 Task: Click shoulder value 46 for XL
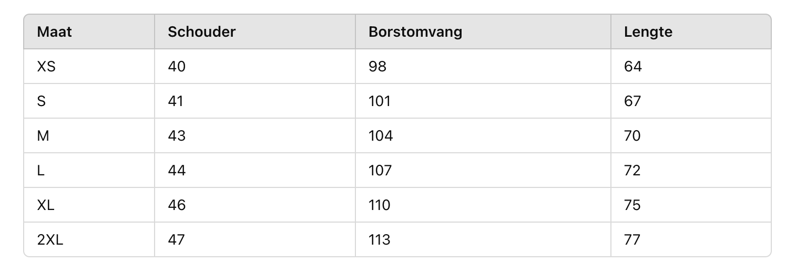pyautogui.click(x=177, y=205)
